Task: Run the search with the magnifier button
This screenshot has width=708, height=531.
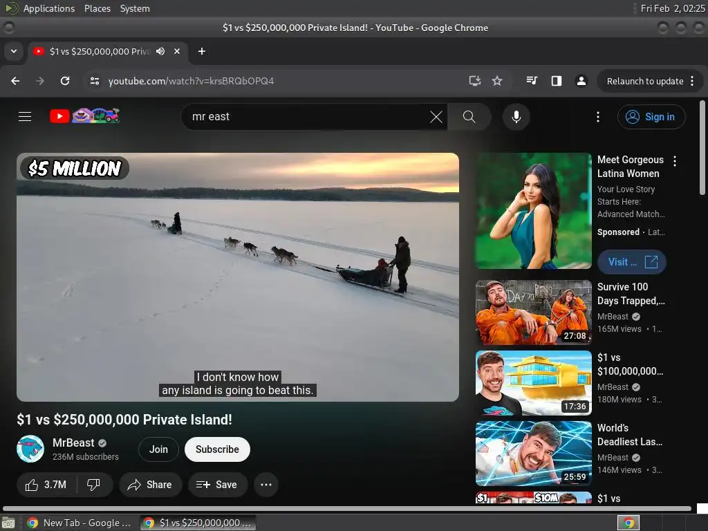Action: click(469, 117)
